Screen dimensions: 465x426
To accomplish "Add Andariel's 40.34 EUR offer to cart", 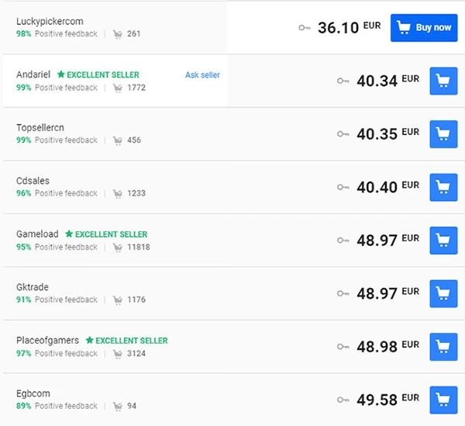I will pyautogui.click(x=443, y=81).
